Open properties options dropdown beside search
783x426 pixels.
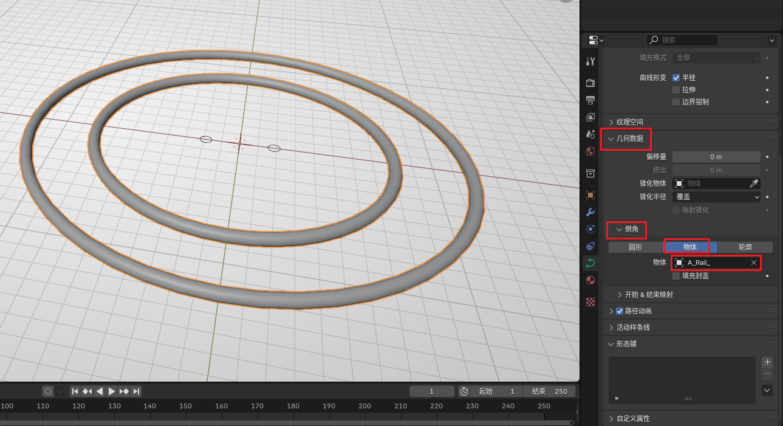tap(772, 40)
